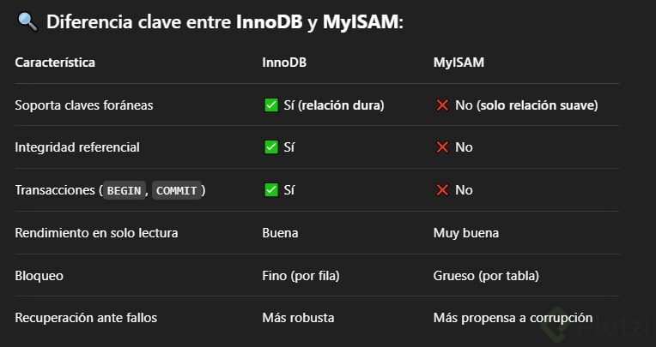This screenshot has height=347, width=656.
Task: Click the "Grueso (por tabla)" cell
Action: (x=486, y=275)
